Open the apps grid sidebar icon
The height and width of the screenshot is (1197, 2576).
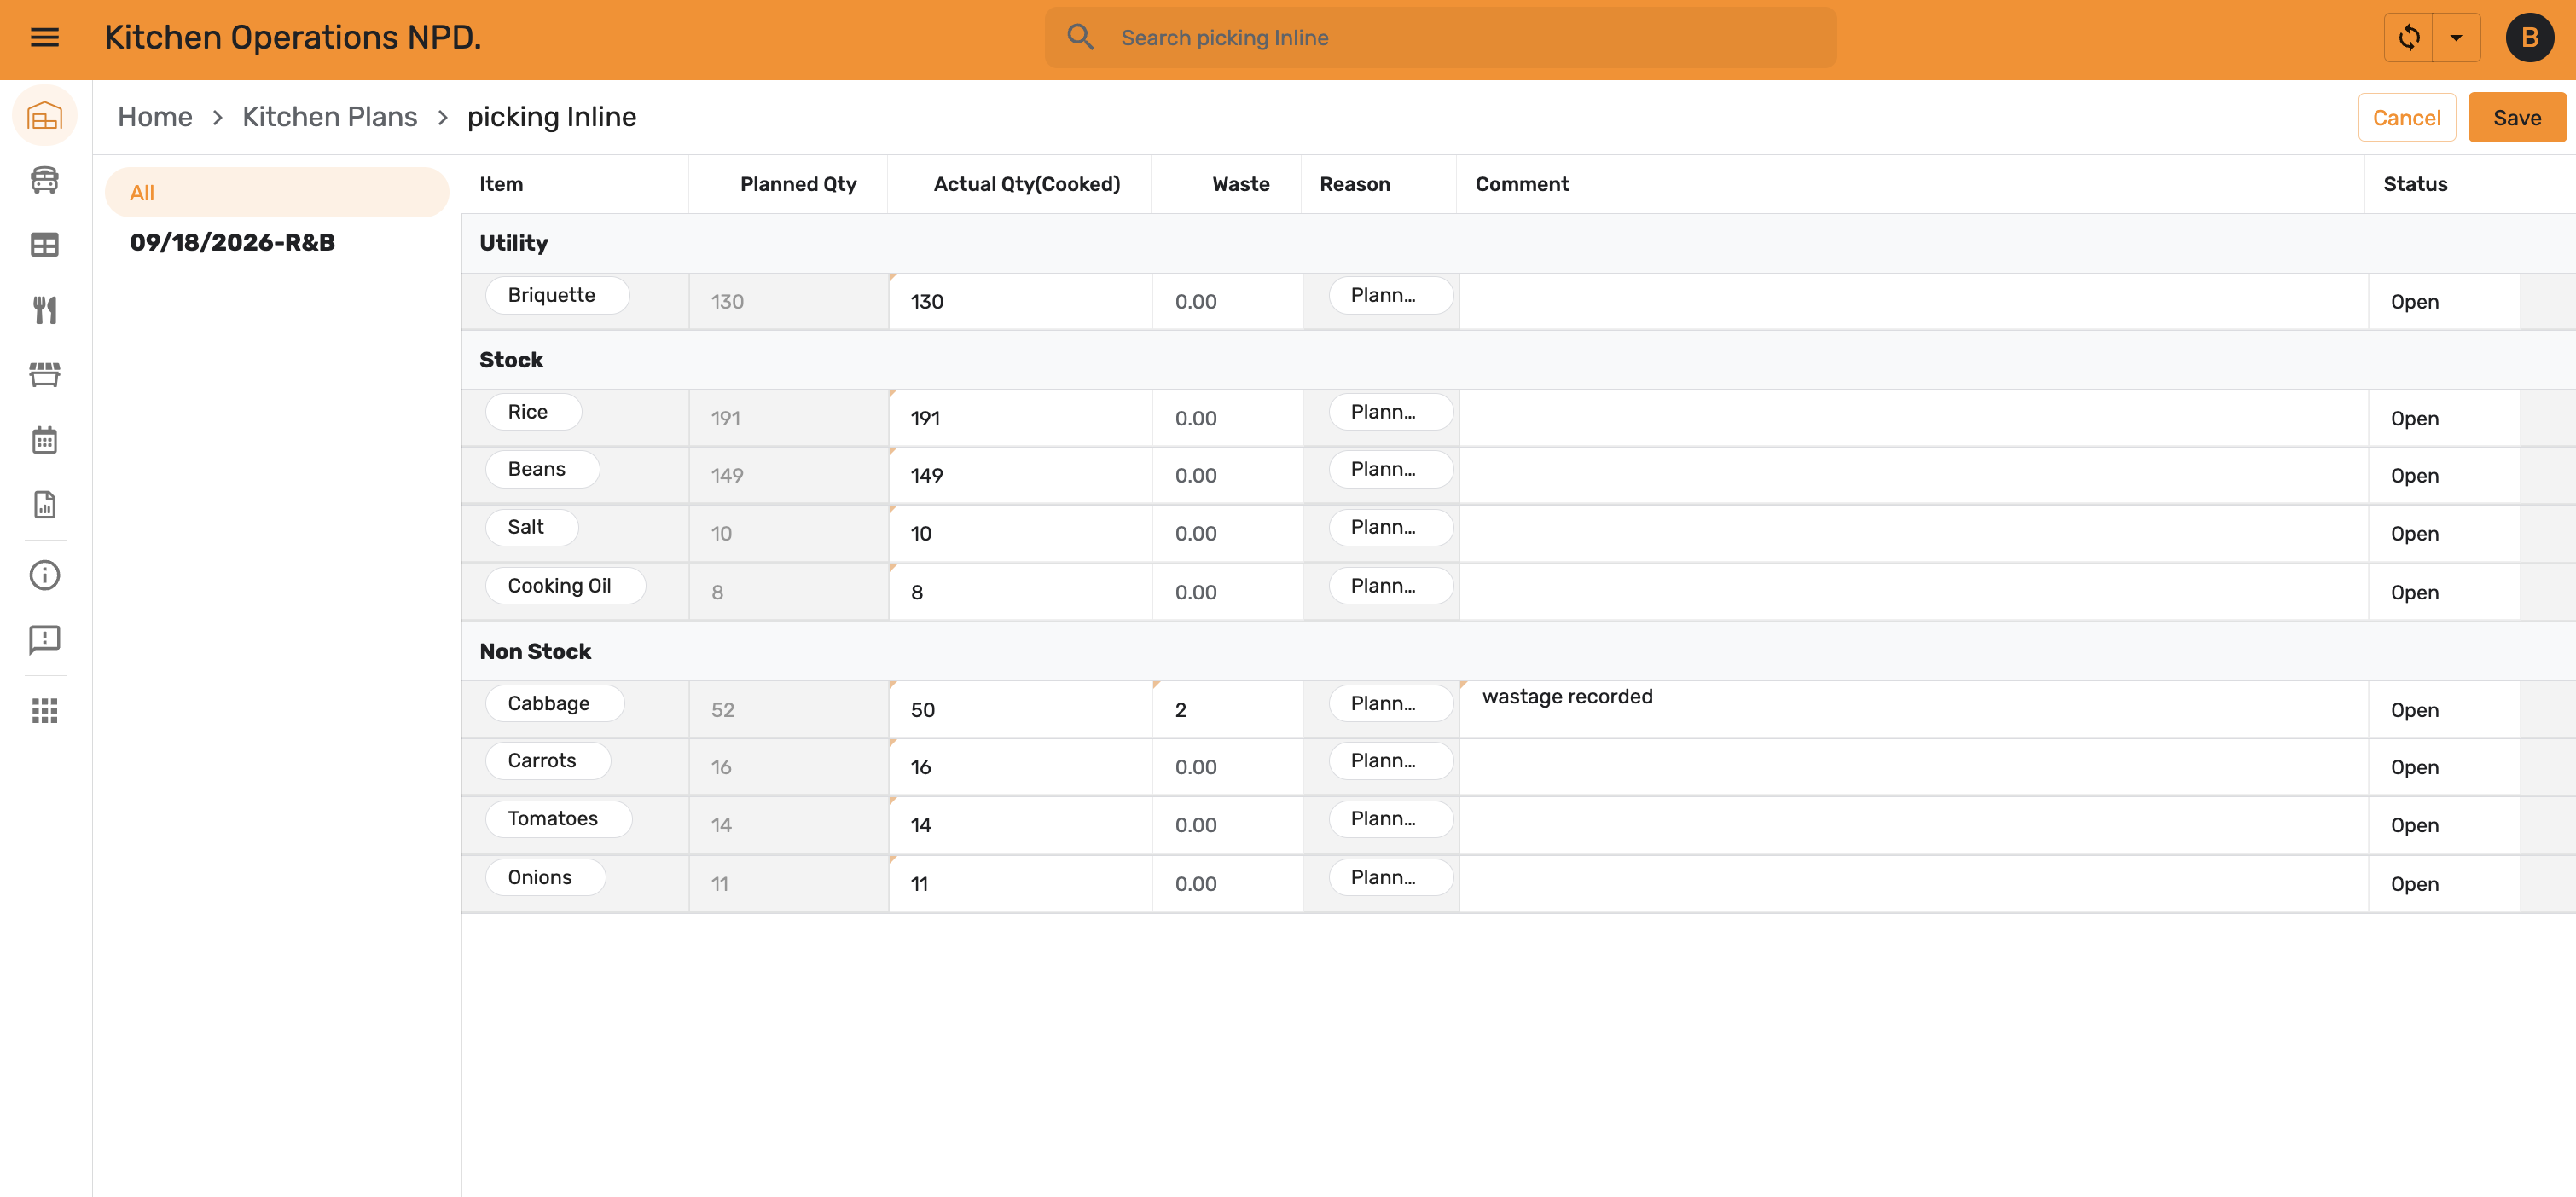45,710
